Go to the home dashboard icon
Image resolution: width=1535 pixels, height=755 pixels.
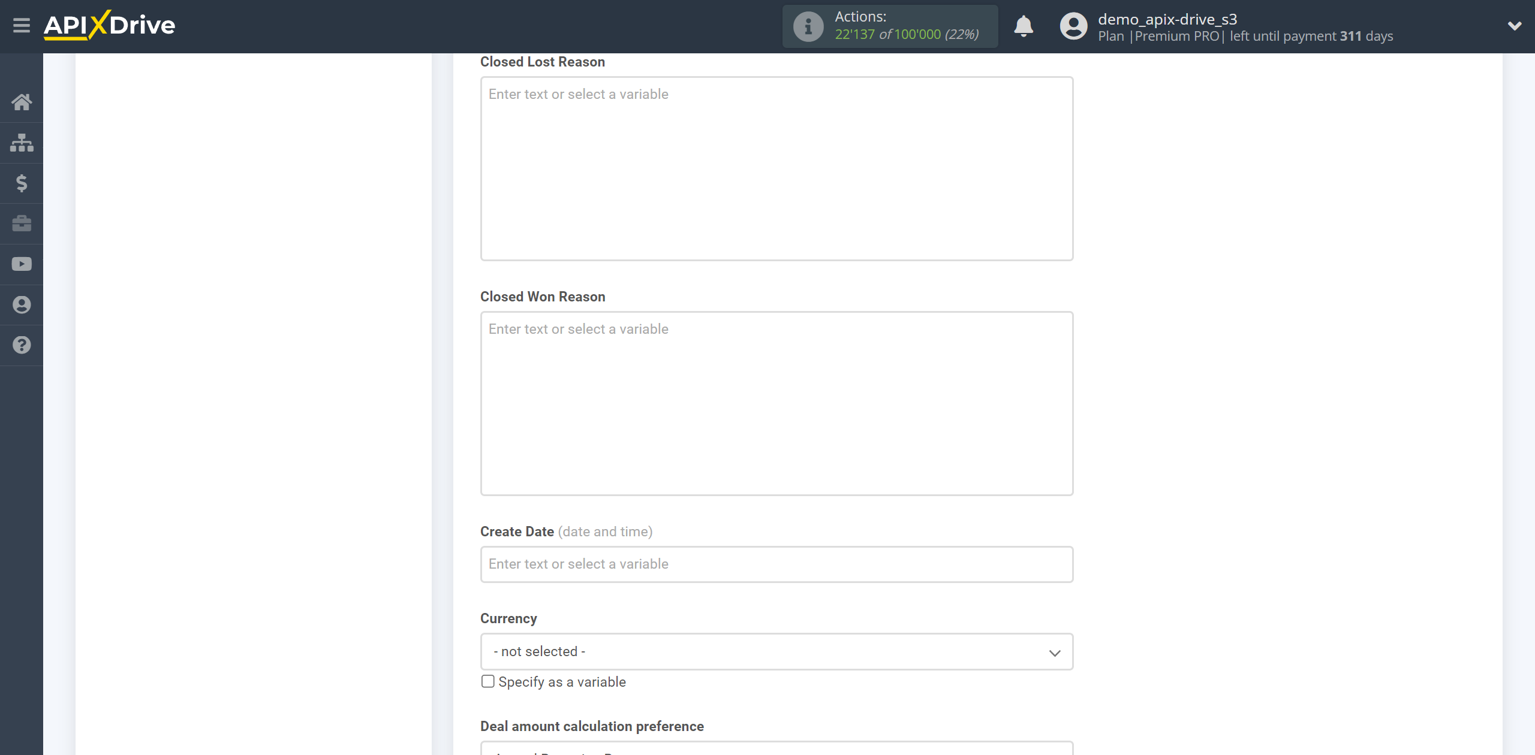click(22, 102)
